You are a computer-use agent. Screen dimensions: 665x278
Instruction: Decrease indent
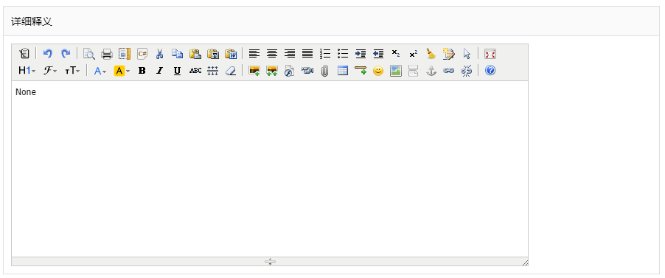[x=378, y=54]
